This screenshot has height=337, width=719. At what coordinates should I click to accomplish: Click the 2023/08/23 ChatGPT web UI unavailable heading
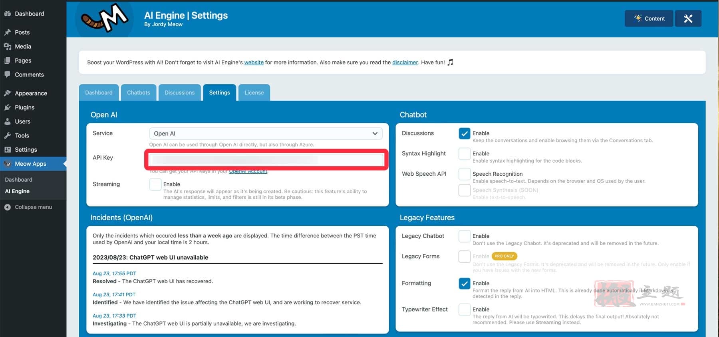(x=151, y=257)
